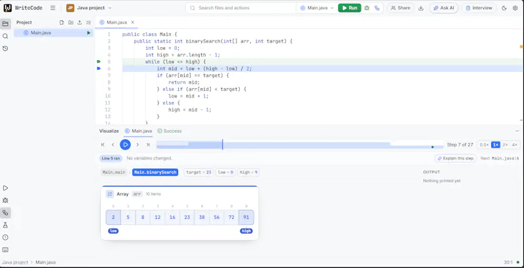524x268 pixels.
Task: Jump to the first visualization step
Action: [103, 144]
